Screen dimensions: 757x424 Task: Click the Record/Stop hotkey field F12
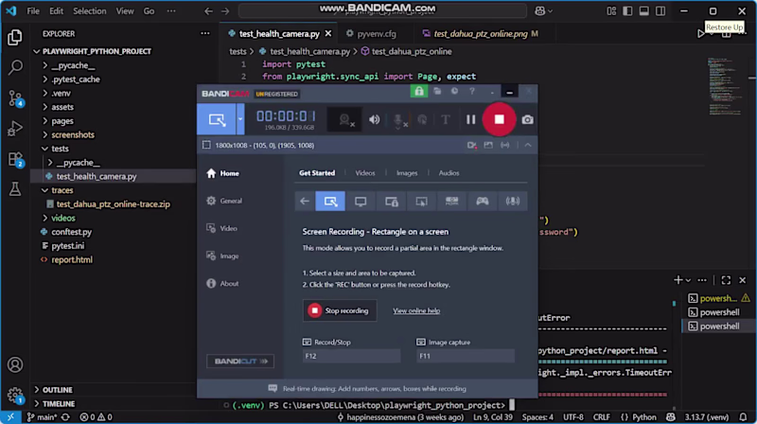click(x=351, y=356)
